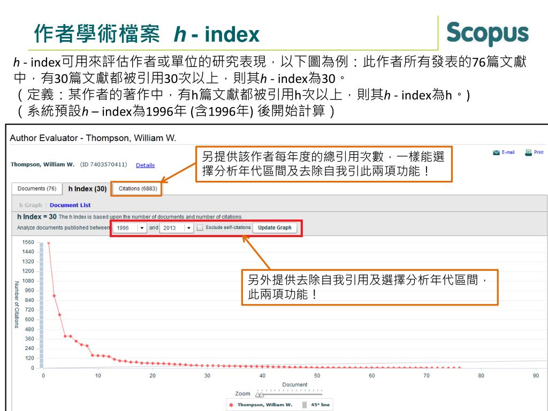Click the Update Graph button
The width and height of the screenshot is (548, 411).
[x=275, y=228]
